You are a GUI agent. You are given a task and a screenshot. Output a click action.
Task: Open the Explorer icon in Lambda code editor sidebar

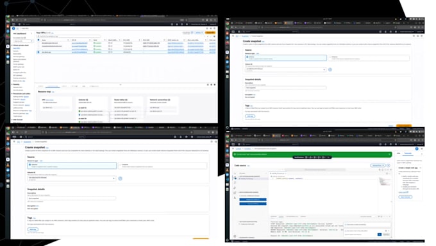[x=235, y=178]
